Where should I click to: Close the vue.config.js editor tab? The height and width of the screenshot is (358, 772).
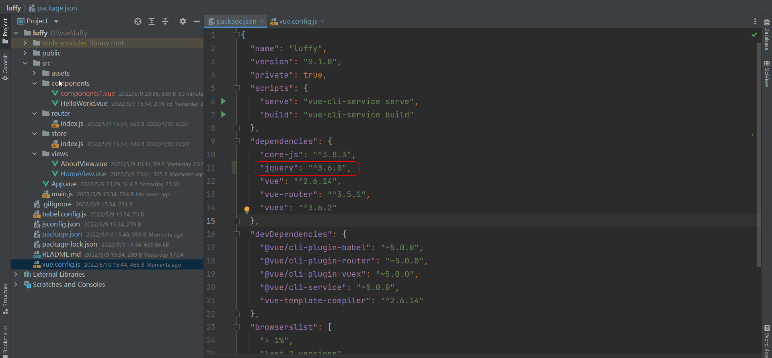click(322, 21)
